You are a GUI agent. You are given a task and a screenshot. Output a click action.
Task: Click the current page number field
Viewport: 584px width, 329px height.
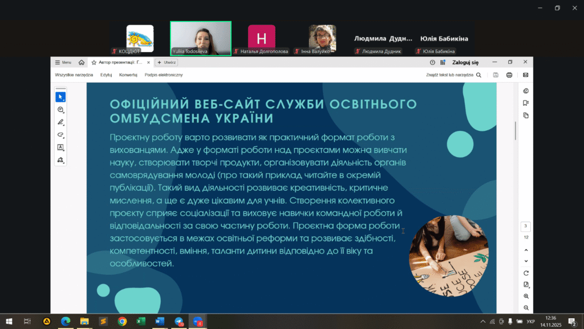pos(525,226)
